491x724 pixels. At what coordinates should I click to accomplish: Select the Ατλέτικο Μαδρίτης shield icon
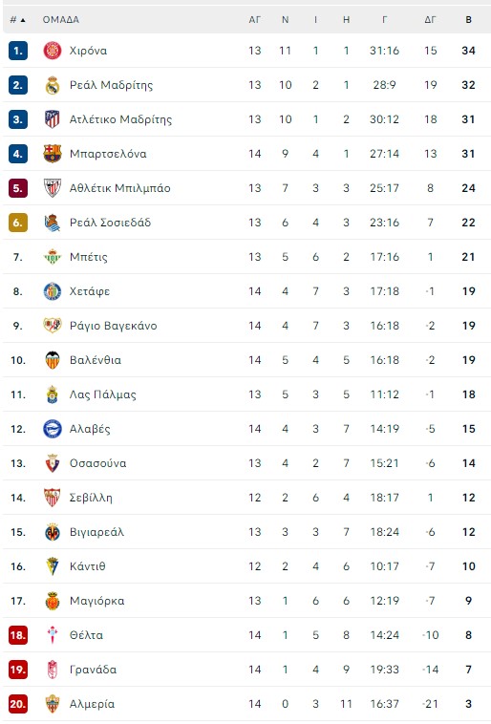[x=53, y=119]
